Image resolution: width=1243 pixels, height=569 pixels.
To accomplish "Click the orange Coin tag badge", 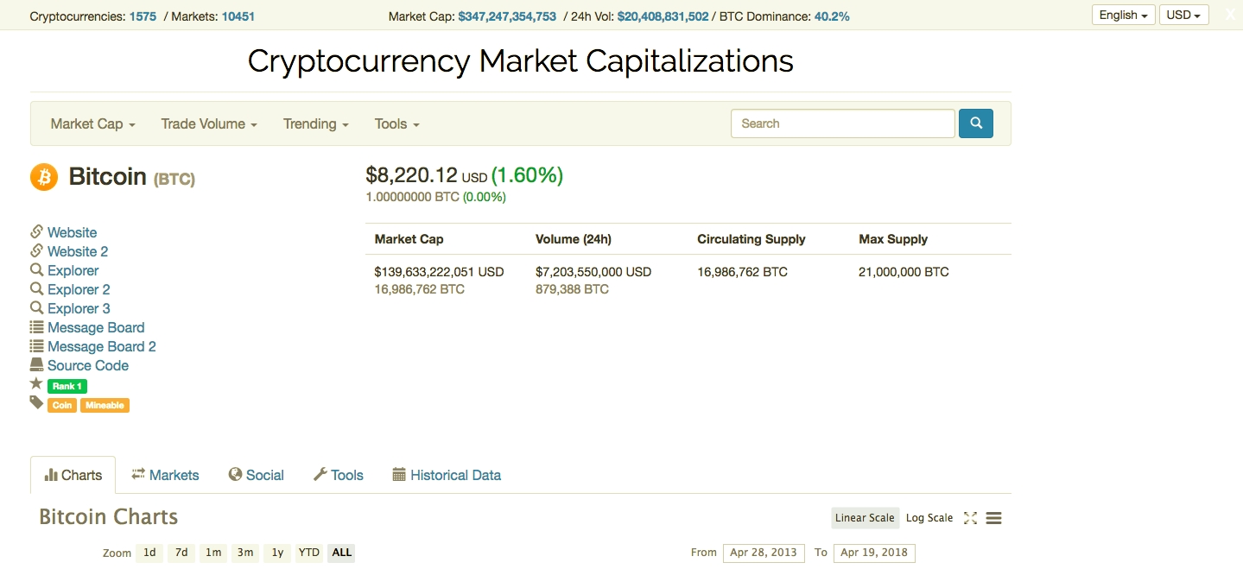I will (62, 405).
